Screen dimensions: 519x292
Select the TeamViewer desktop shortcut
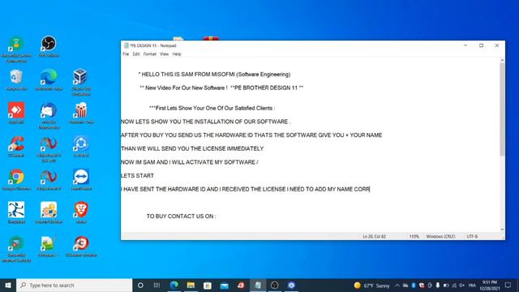click(81, 179)
